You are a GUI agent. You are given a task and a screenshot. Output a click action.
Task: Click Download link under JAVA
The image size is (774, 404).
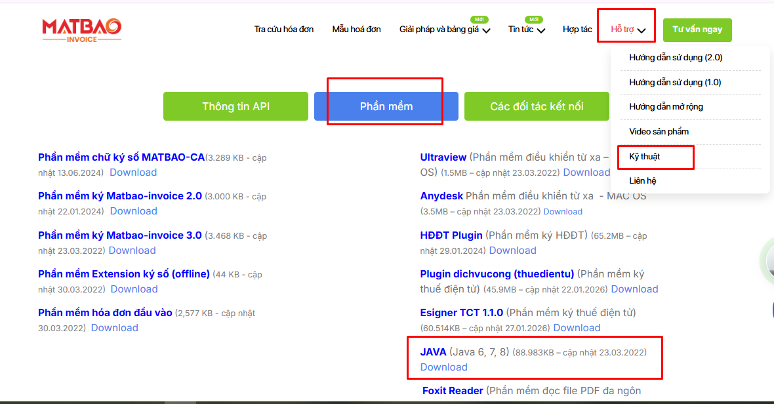pyautogui.click(x=443, y=367)
